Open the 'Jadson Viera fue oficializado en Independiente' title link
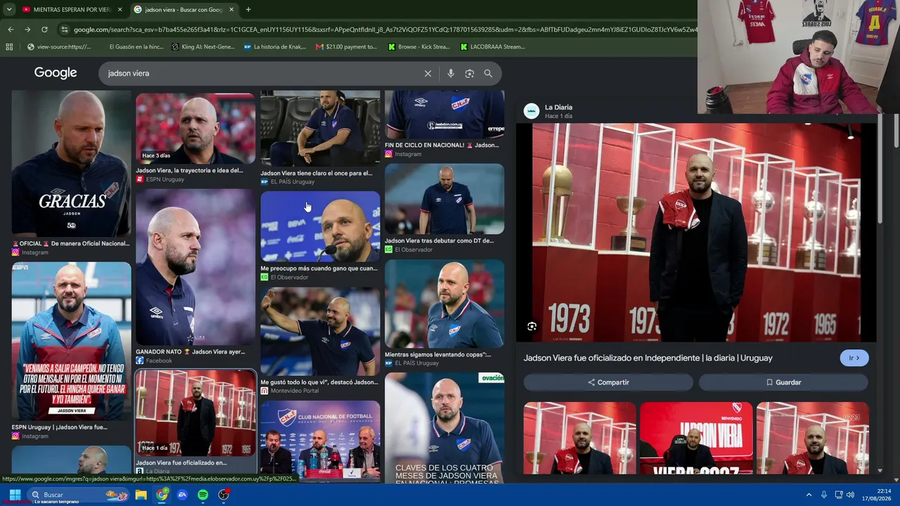900x506 pixels. pos(648,358)
